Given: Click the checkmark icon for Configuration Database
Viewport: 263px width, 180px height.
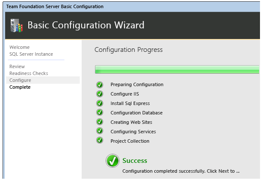Looking at the screenshot, I should point(100,113).
